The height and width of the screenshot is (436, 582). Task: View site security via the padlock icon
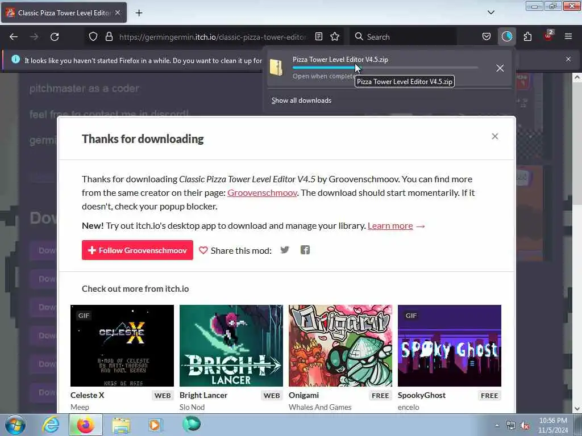coord(109,37)
